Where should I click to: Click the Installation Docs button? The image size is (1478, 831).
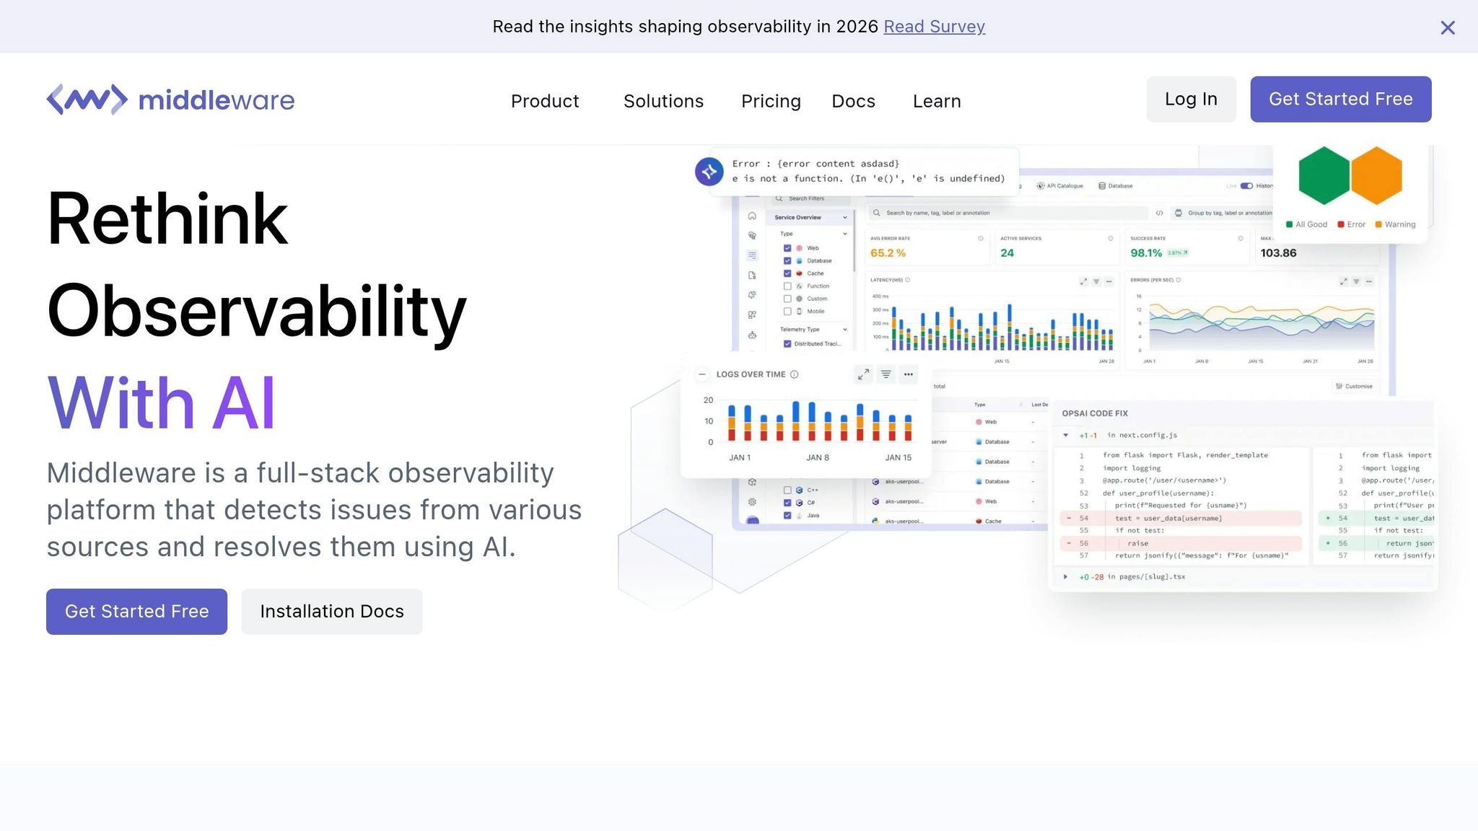(331, 612)
